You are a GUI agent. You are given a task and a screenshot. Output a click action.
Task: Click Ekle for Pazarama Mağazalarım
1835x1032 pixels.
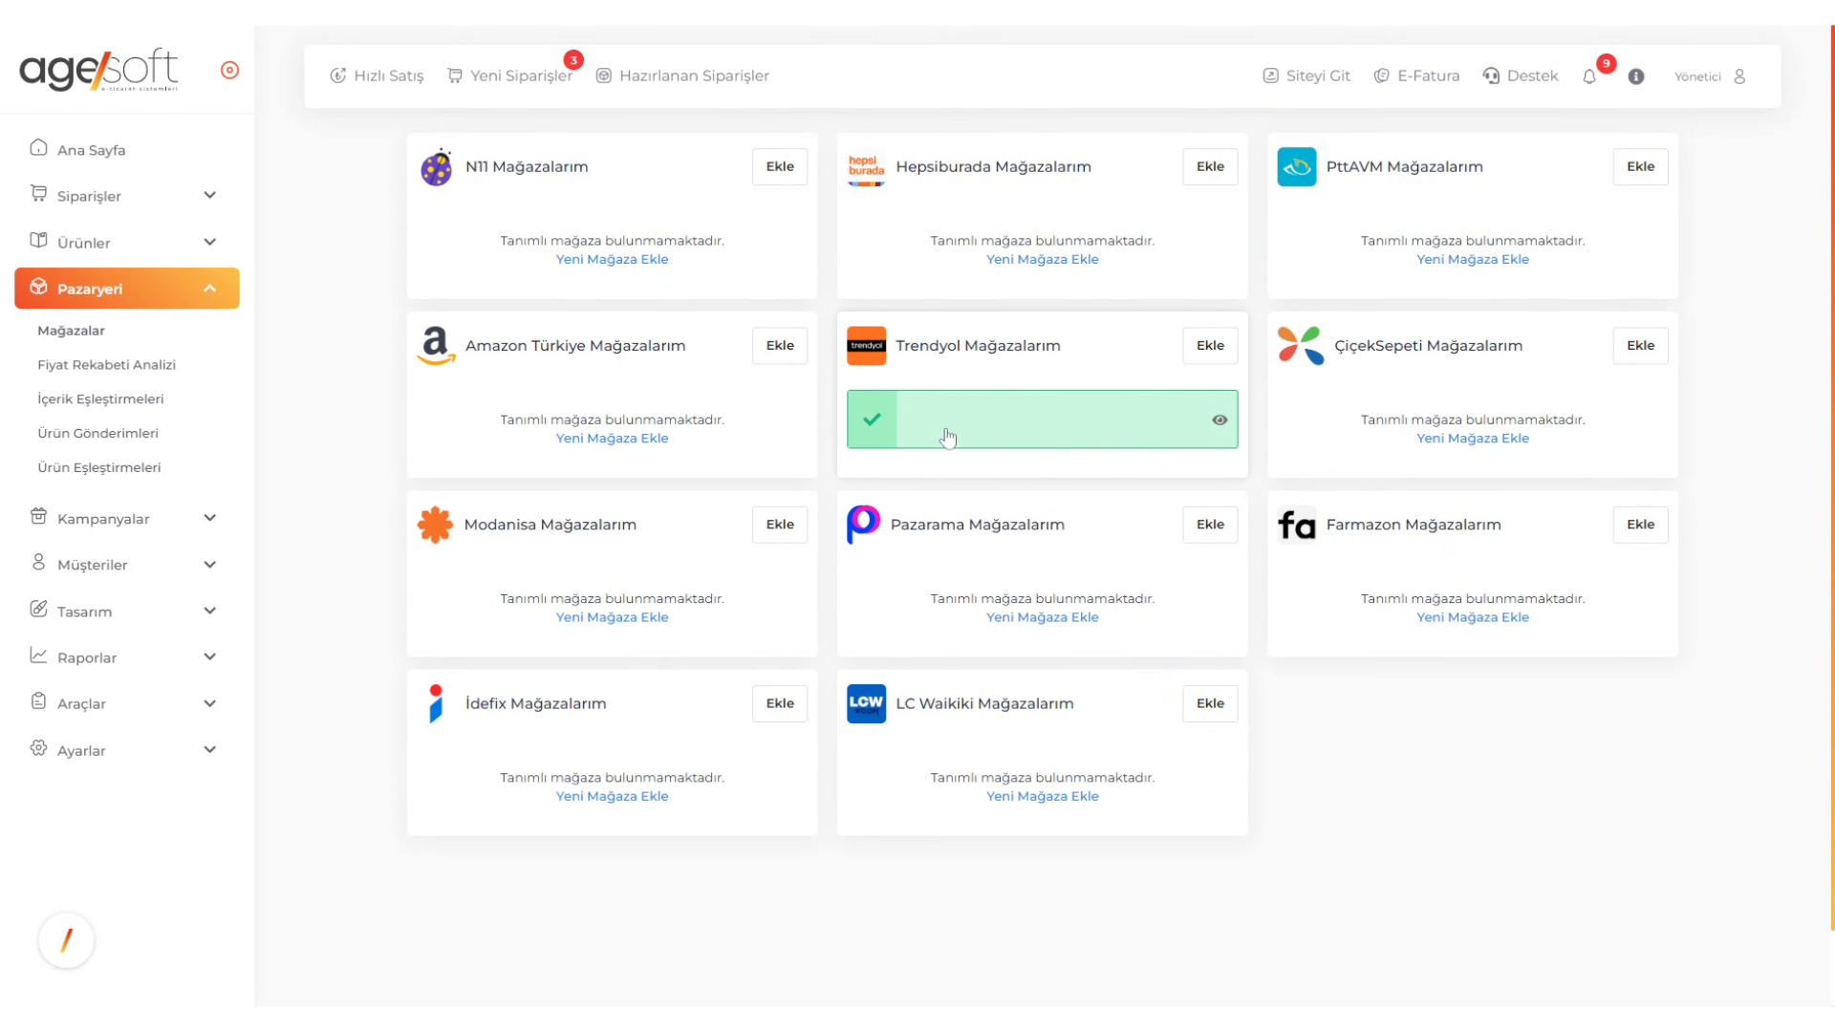1210,525
